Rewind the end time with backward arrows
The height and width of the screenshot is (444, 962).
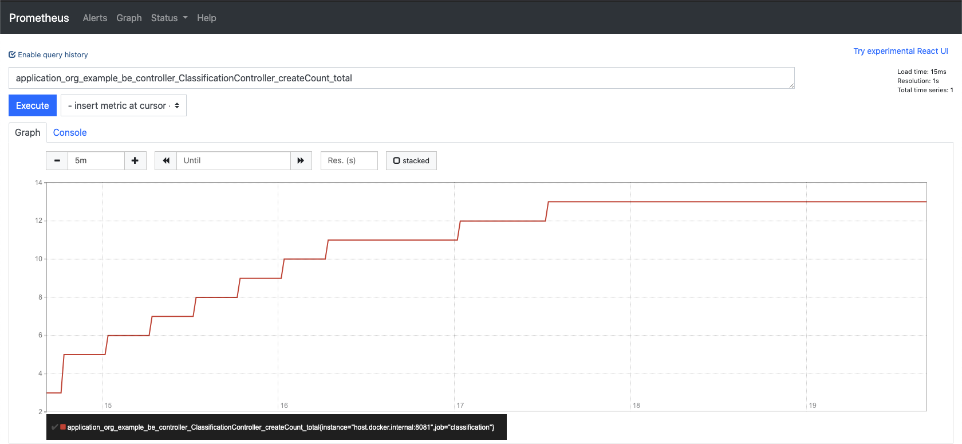[x=165, y=160]
